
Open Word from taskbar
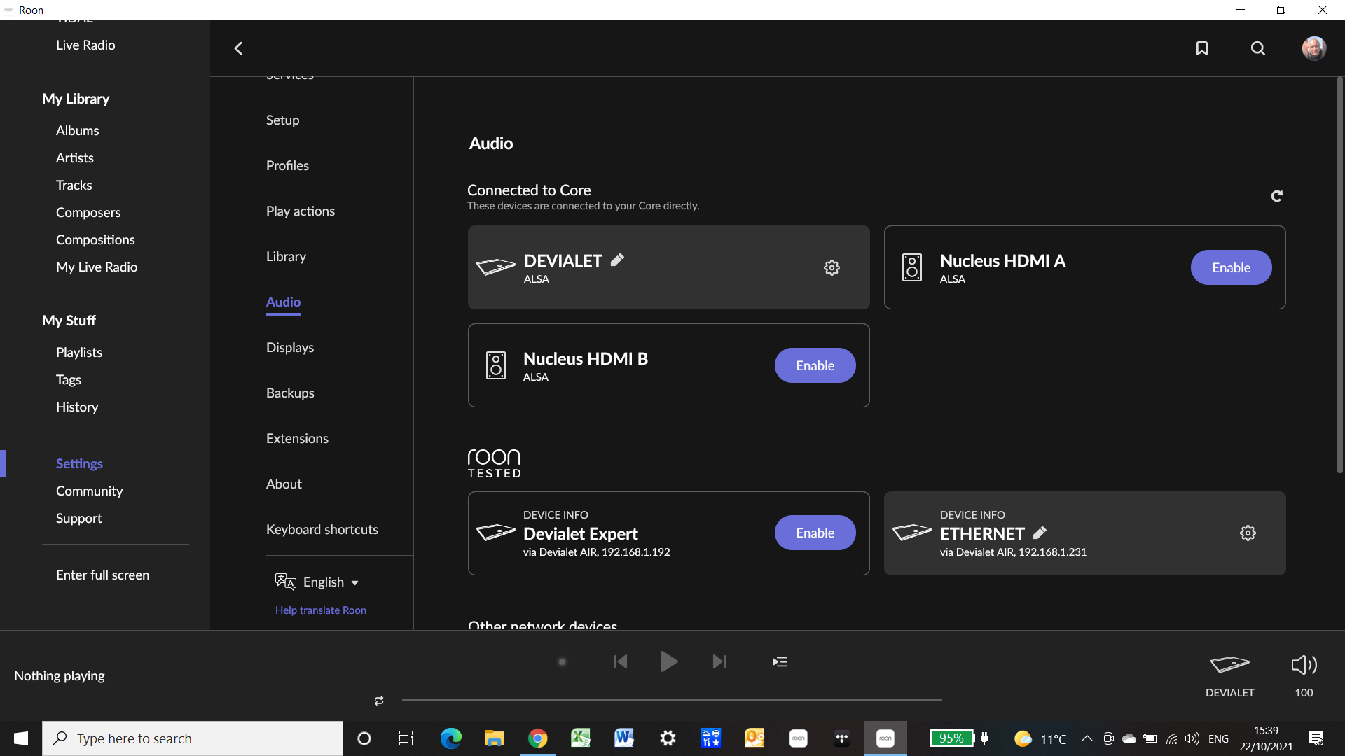coord(624,738)
